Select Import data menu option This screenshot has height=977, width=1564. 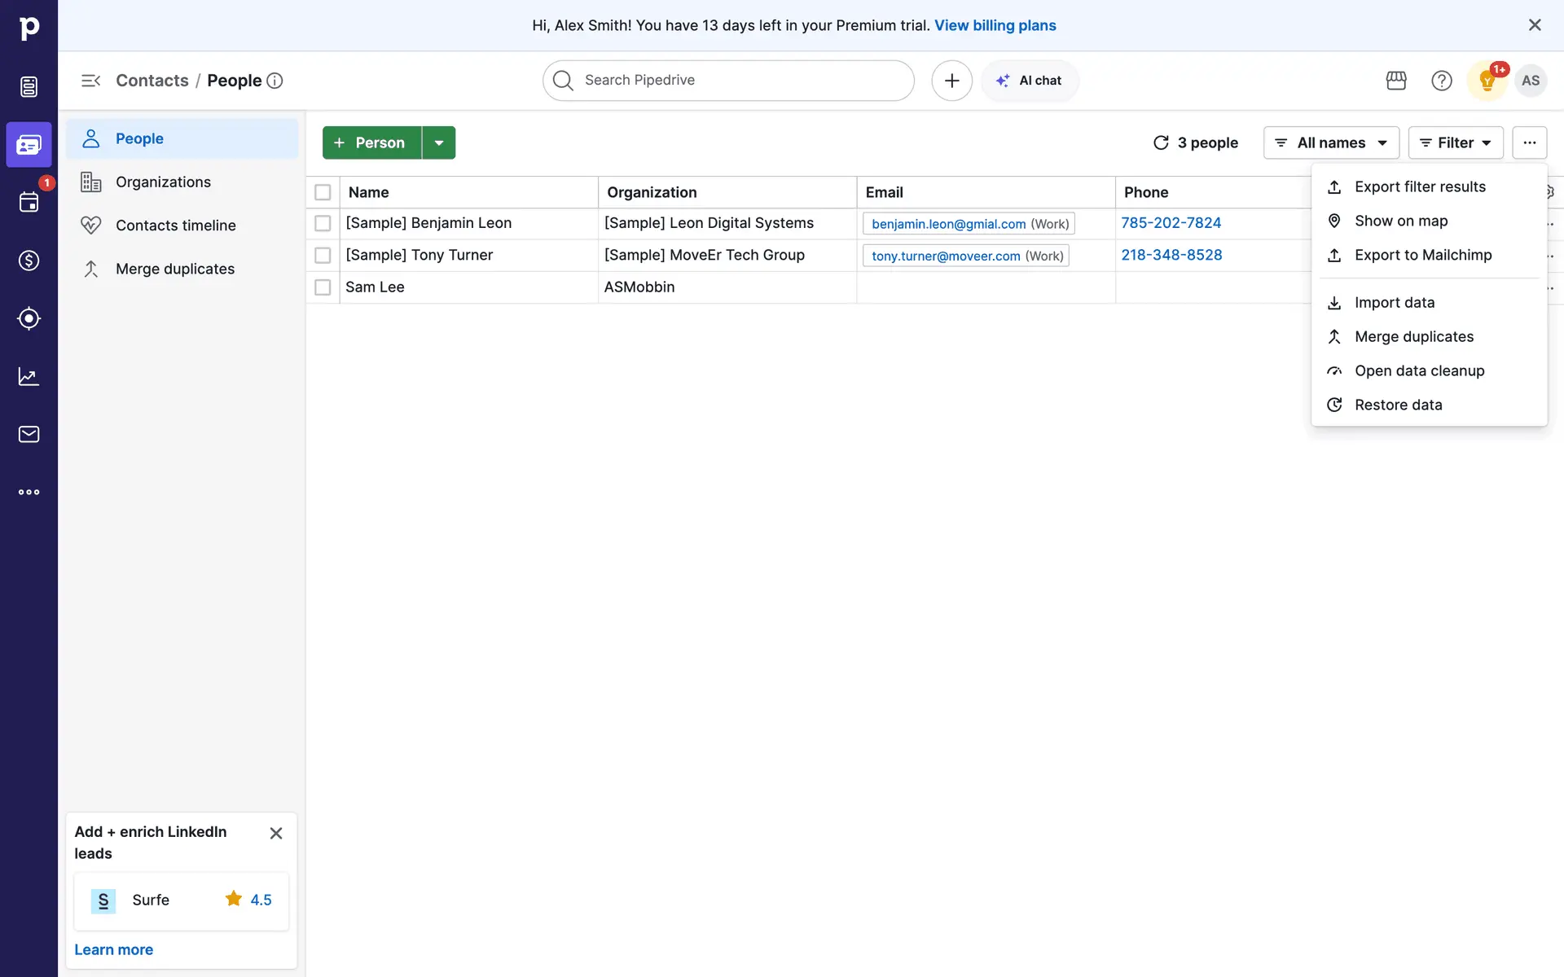[1394, 302]
